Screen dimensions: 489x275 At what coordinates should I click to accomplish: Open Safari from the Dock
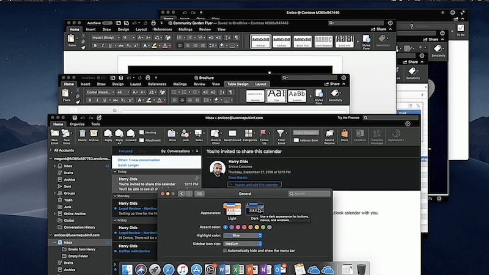coord(169,269)
